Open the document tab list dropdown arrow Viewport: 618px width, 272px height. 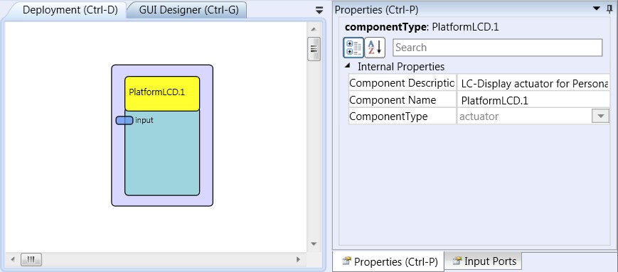[319, 11]
